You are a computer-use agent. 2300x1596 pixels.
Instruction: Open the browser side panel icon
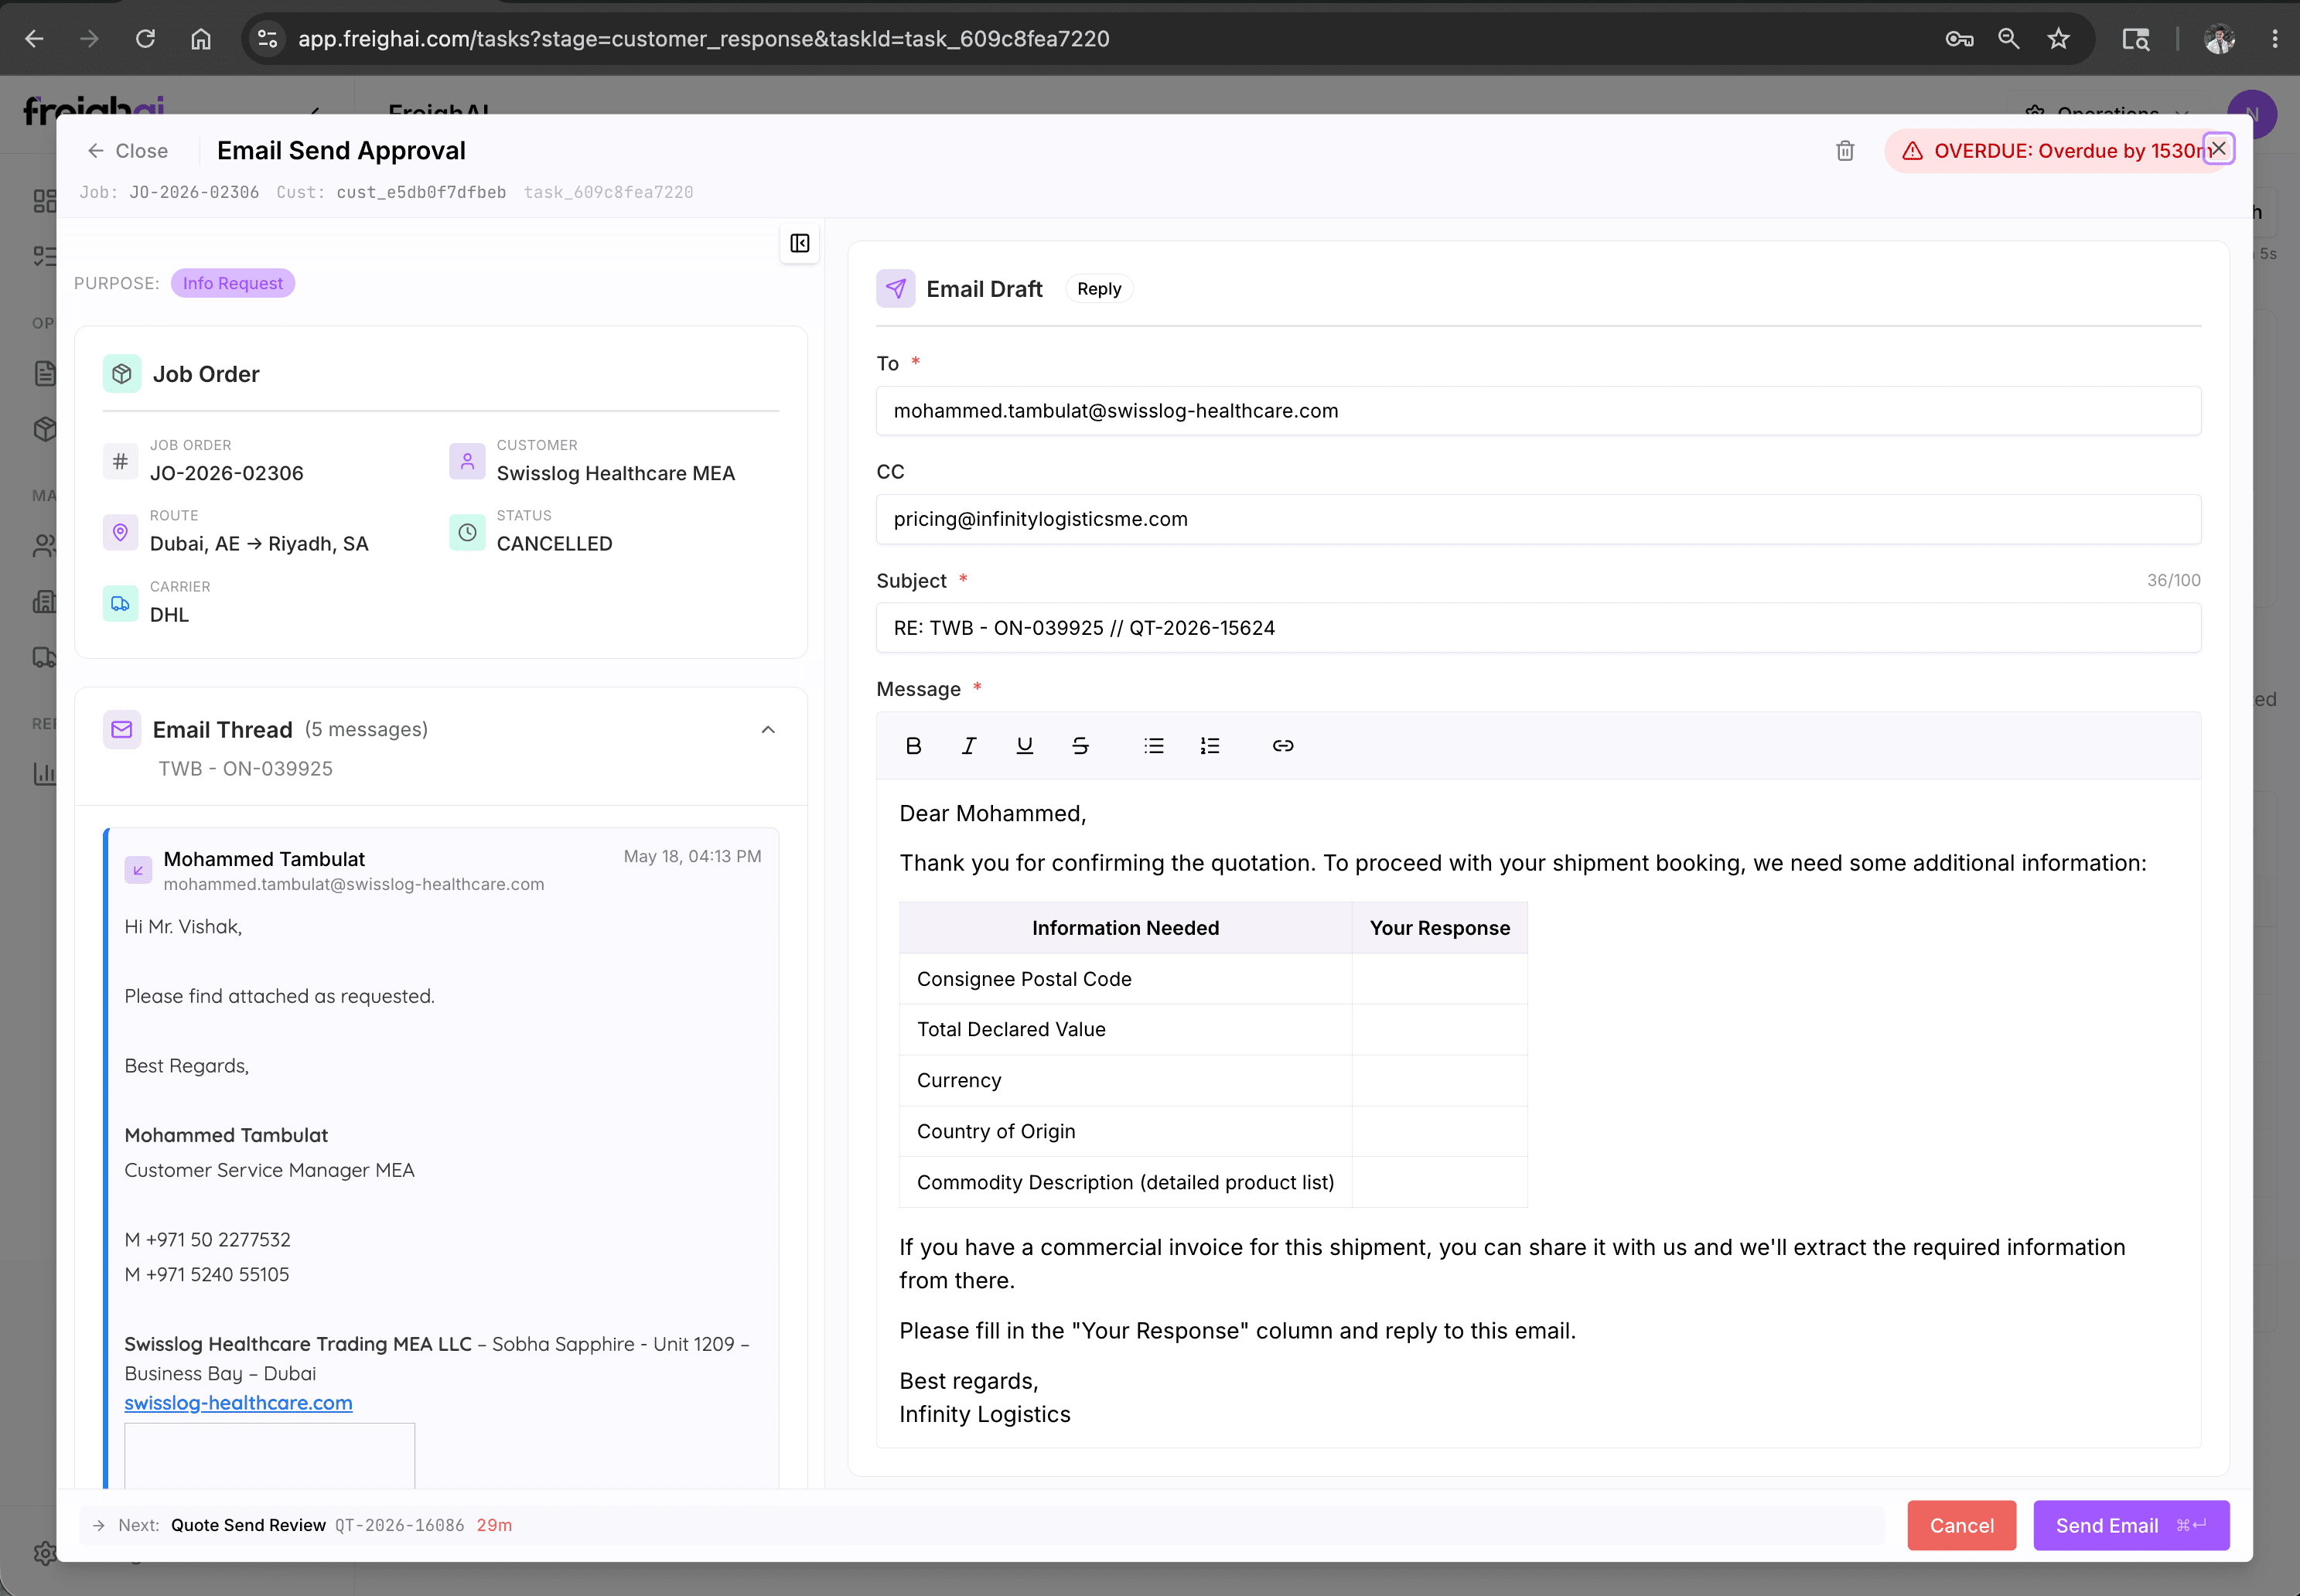(x=2136, y=39)
